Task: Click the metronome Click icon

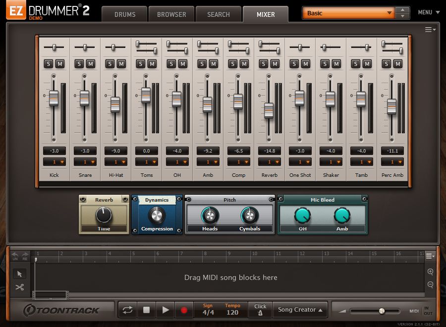Action: (260, 310)
